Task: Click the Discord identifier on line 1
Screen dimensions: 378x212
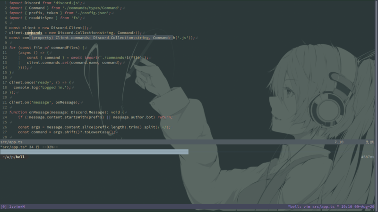Action: [32, 3]
